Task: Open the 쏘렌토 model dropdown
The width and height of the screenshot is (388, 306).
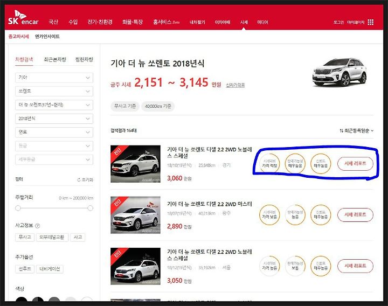Action: (x=54, y=91)
